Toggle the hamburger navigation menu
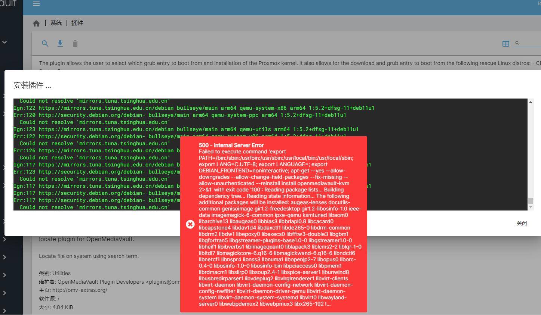541x315 pixels. coord(36,4)
